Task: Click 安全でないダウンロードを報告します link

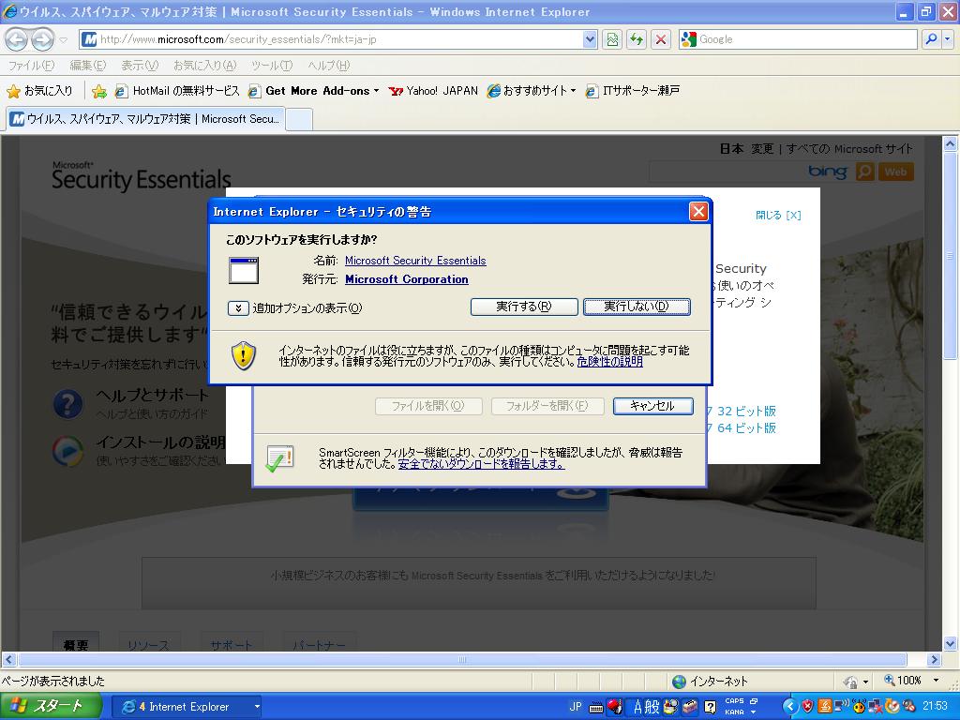Action: [481, 464]
